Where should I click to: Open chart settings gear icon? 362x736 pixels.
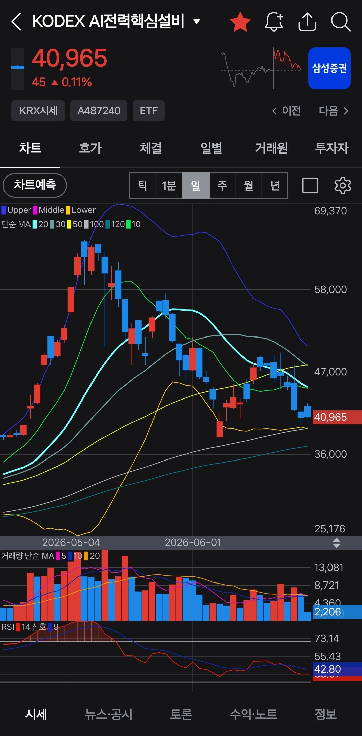pyautogui.click(x=343, y=185)
